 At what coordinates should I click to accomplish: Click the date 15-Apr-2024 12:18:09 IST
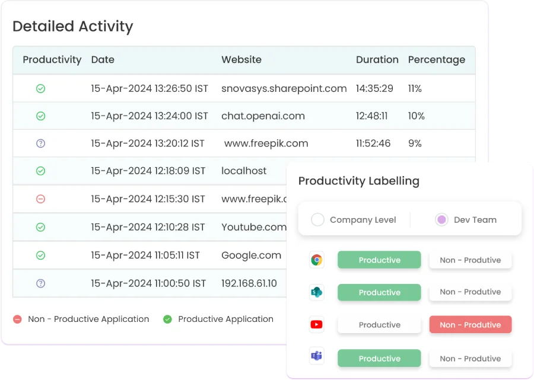148,171
